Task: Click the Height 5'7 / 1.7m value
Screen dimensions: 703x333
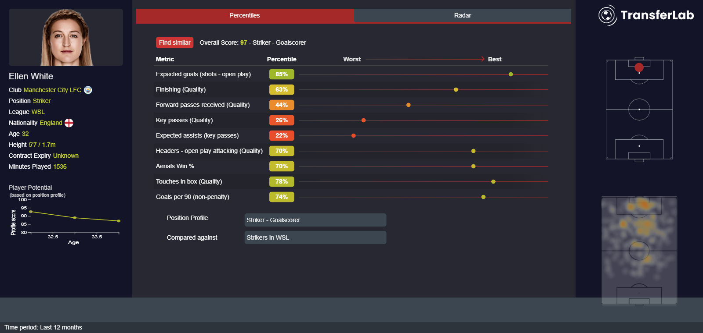Action: (42, 145)
